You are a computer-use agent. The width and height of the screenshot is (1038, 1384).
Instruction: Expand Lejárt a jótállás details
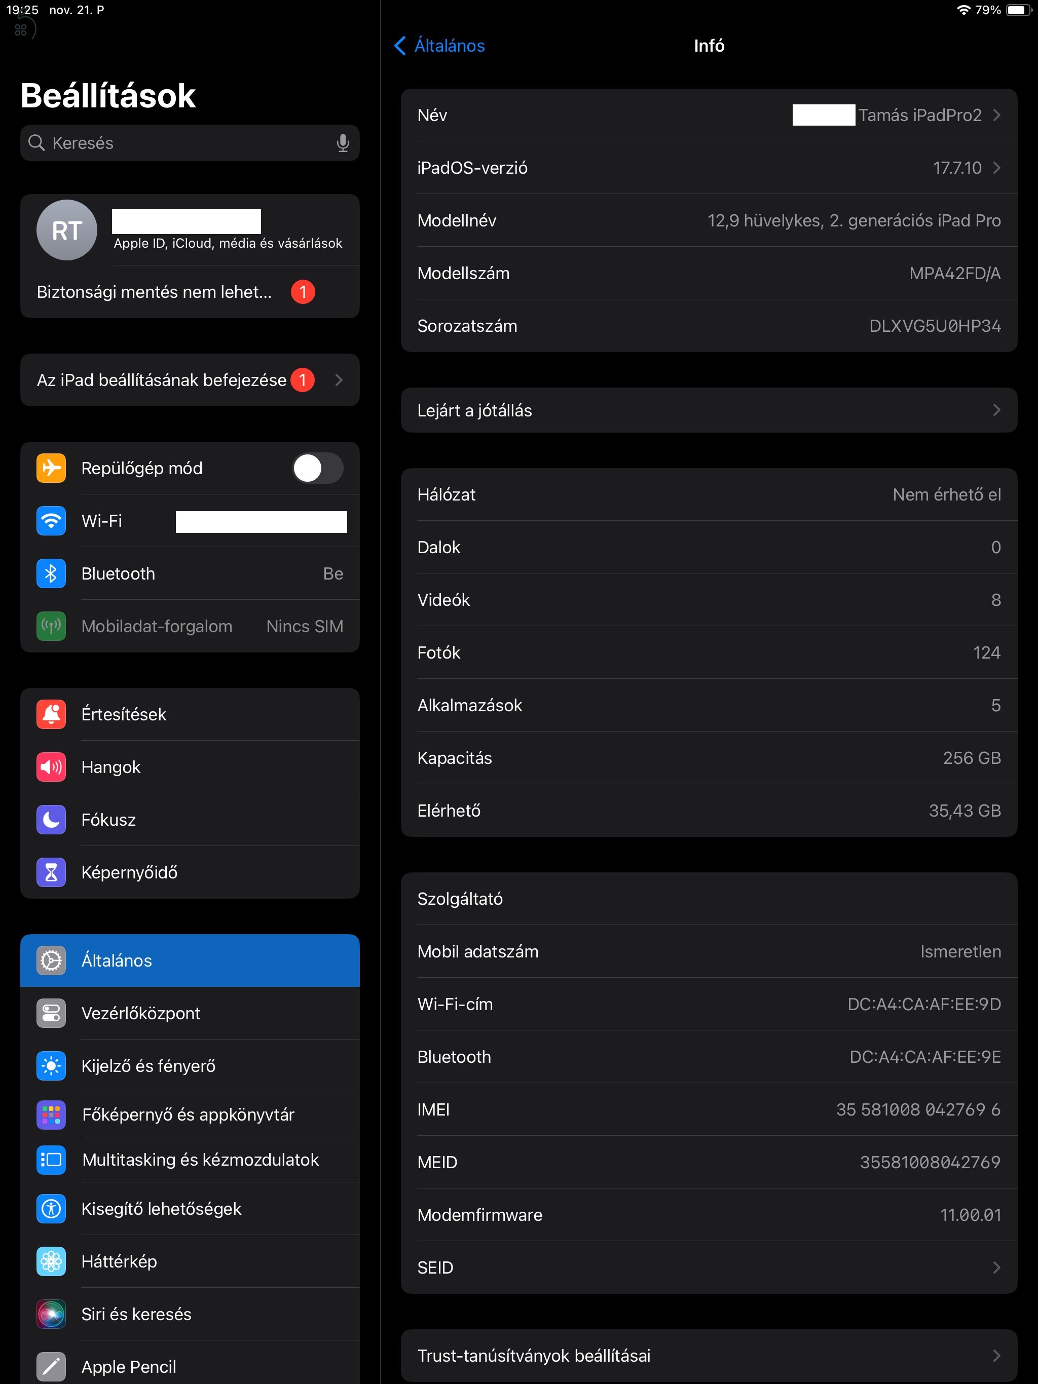(996, 410)
